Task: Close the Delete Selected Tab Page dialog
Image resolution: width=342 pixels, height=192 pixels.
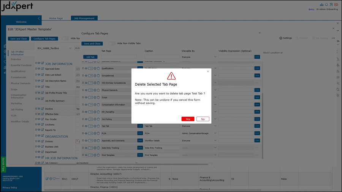Action: (x=208, y=71)
